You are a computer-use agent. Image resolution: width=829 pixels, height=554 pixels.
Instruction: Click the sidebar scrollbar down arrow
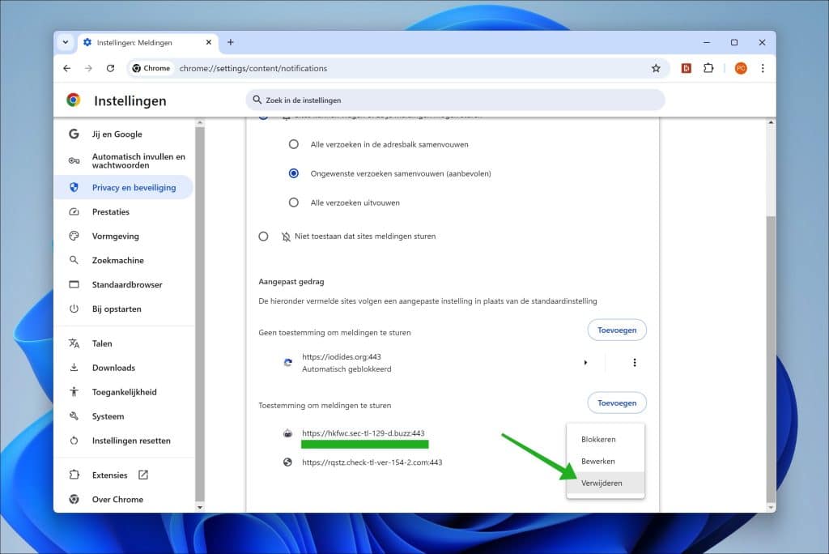(199, 508)
